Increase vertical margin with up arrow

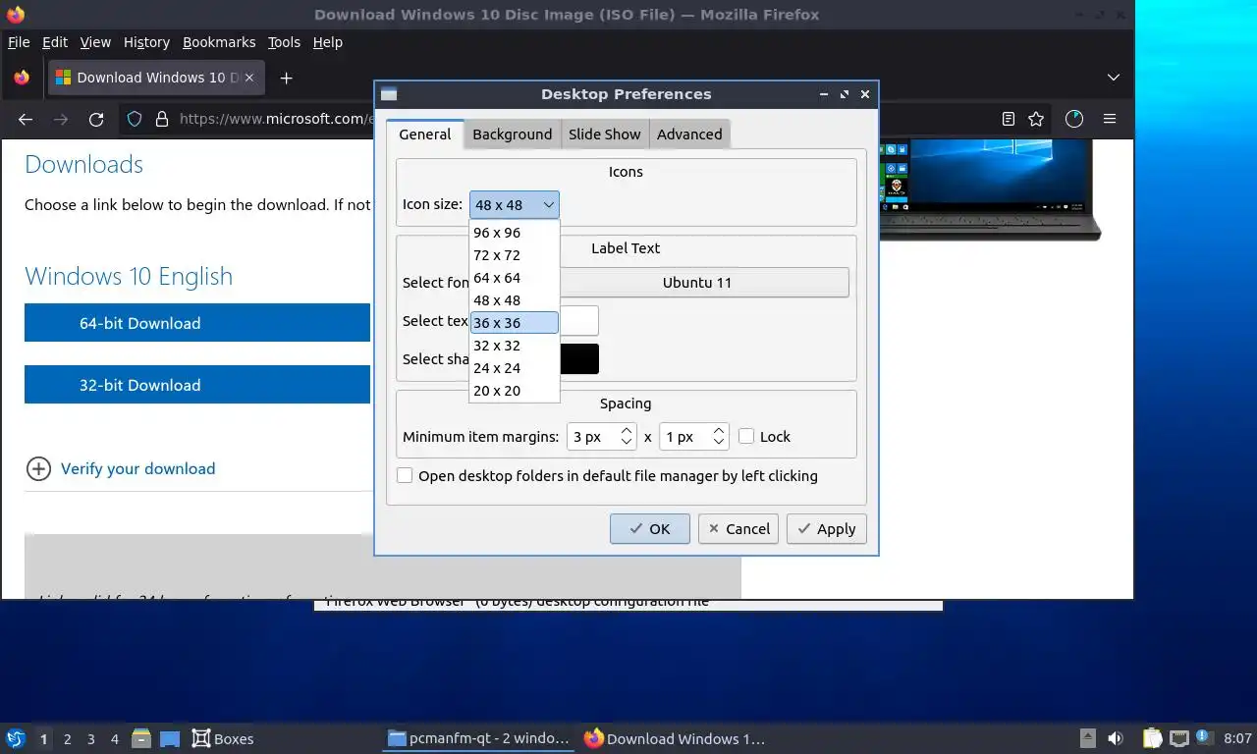click(x=719, y=431)
